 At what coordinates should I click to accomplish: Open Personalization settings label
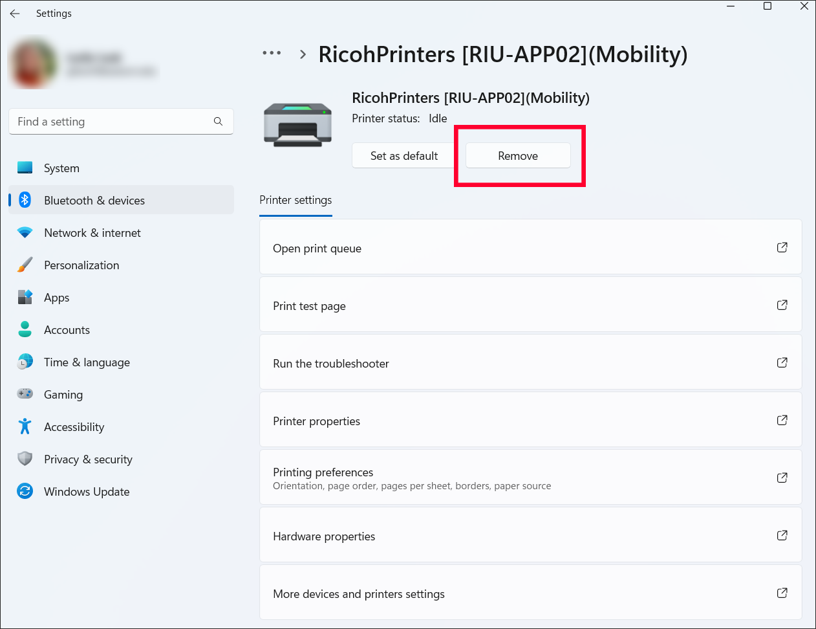point(81,265)
